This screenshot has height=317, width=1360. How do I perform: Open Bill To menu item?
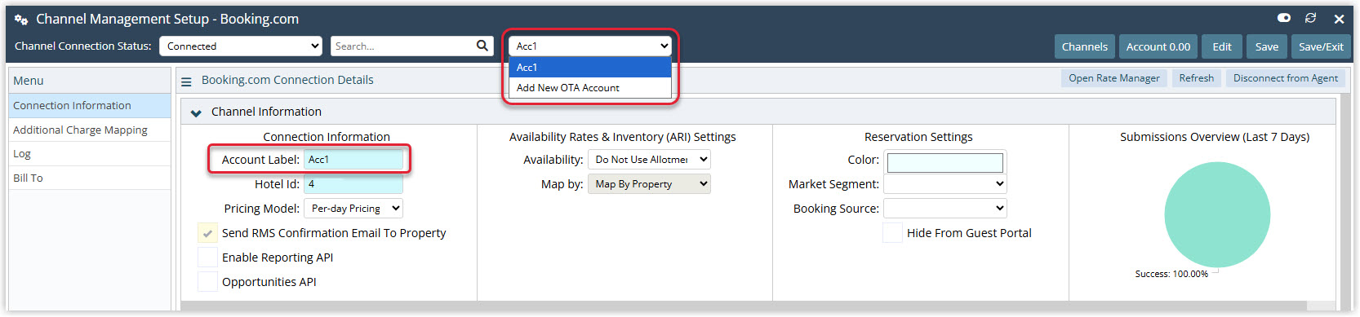point(90,178)
